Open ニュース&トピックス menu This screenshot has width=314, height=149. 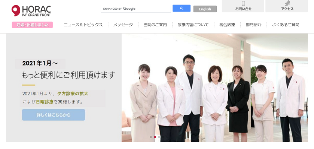pyautogui.click(x=83, y=25)
